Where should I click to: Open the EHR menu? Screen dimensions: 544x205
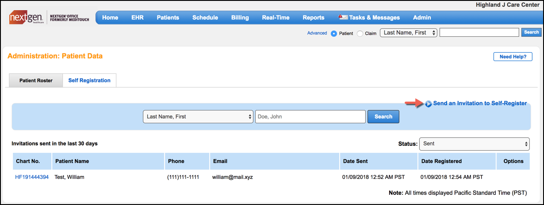(138, 18)
